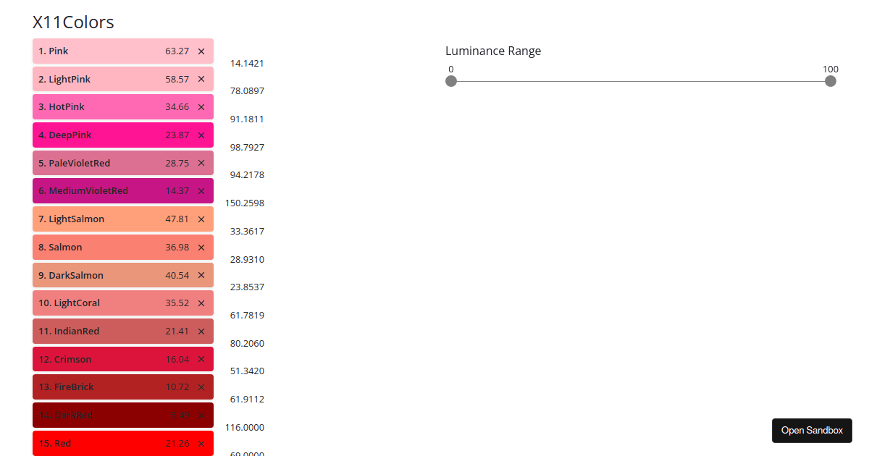Click the X icon on the HotPink row
869x456 pixels.
pyautogui.click(x=201, y=107)
